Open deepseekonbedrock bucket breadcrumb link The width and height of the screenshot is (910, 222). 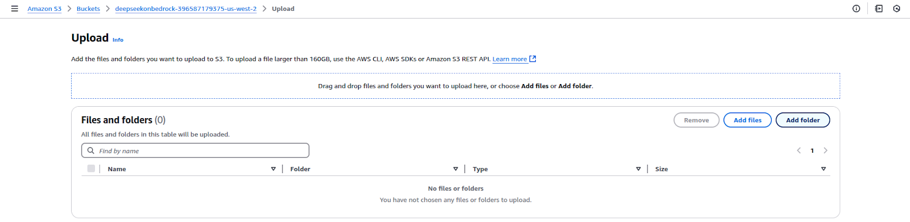[x=186, y=9]
